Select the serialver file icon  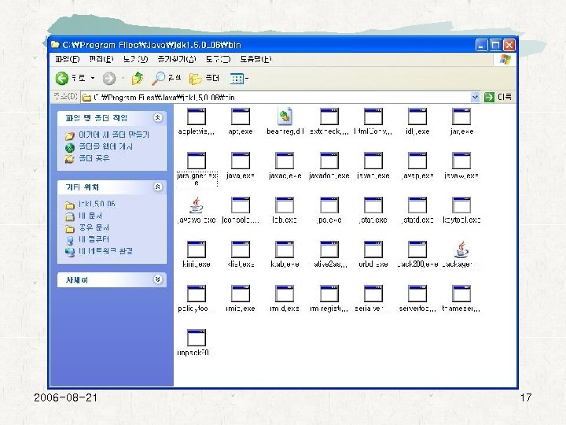tap(373, 294)
